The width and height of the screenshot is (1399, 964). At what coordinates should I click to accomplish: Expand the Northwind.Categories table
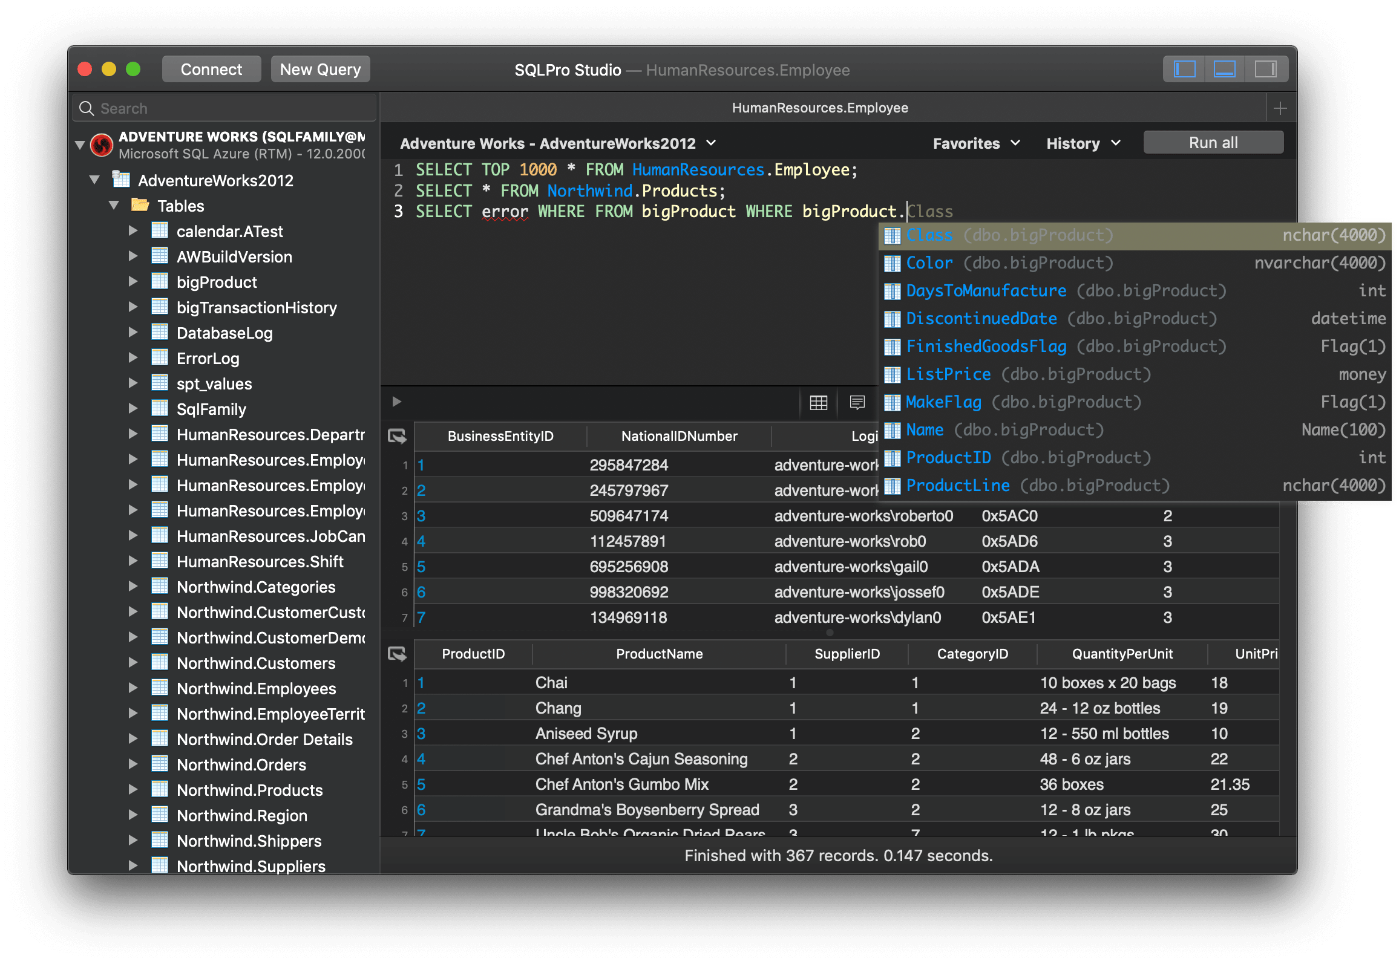[x=133, y=586]
